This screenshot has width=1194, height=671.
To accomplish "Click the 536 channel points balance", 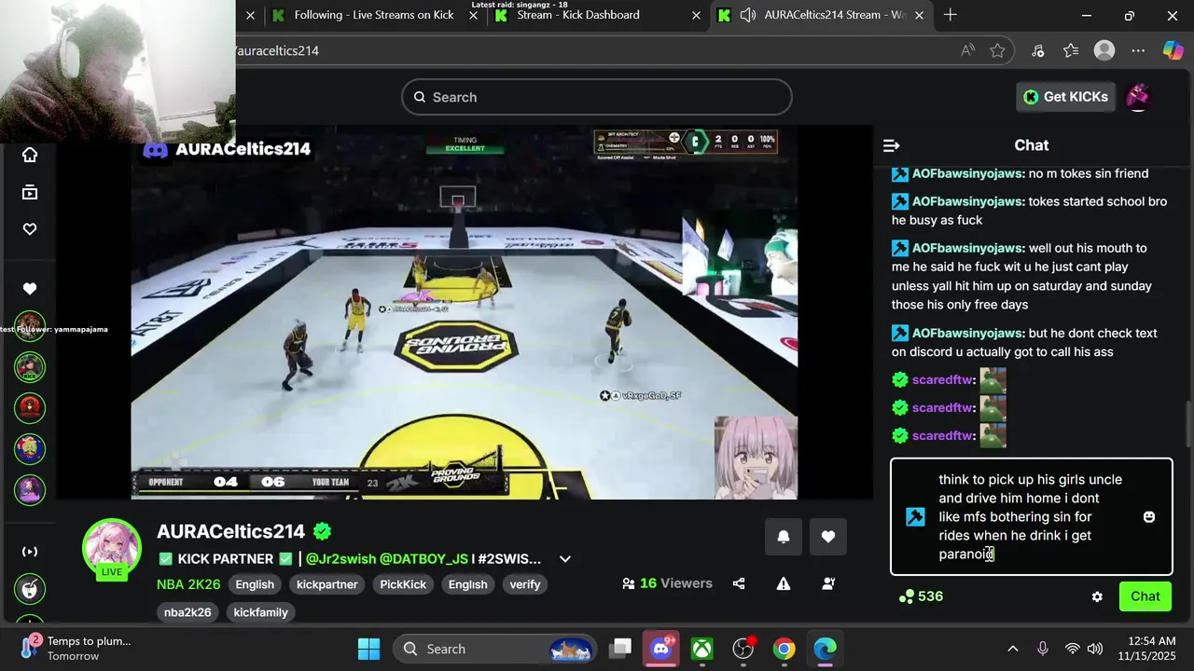I will pos(921,596).
